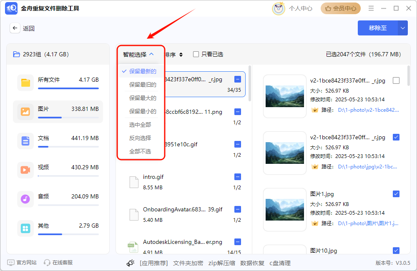This screenshot has width=417, height=271.
Task: Choose 选中全部 from the menu
Action: pyautogui.click(x=140, y=125)
